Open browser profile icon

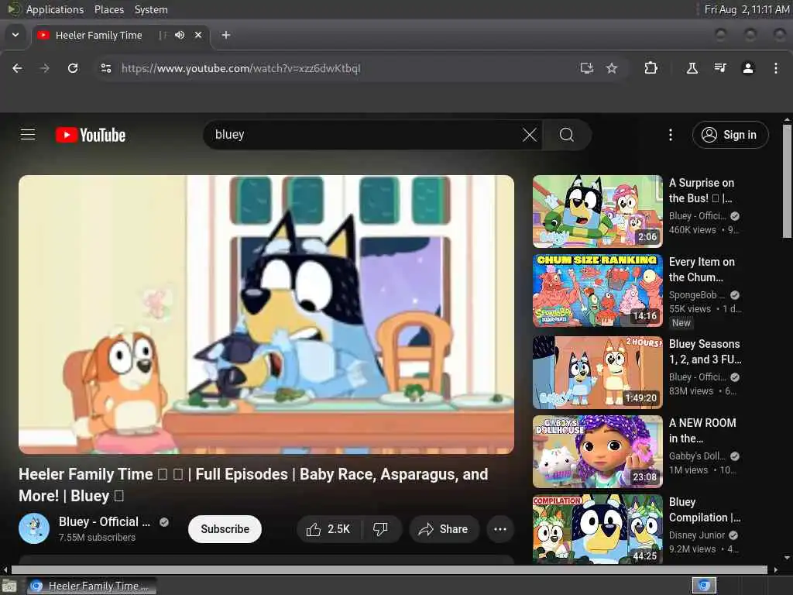click(x=748, y=68)
